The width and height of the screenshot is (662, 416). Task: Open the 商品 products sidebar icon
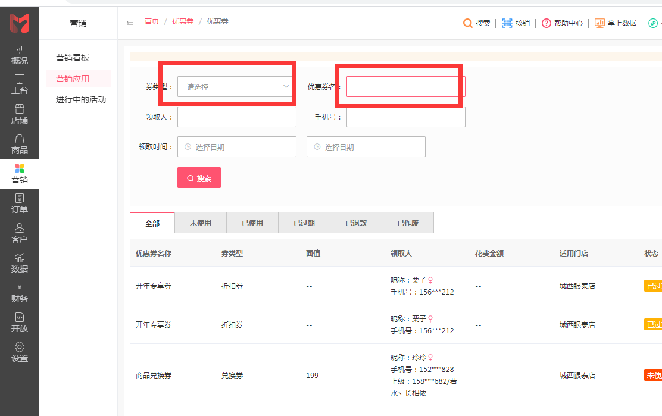[20, 144]
